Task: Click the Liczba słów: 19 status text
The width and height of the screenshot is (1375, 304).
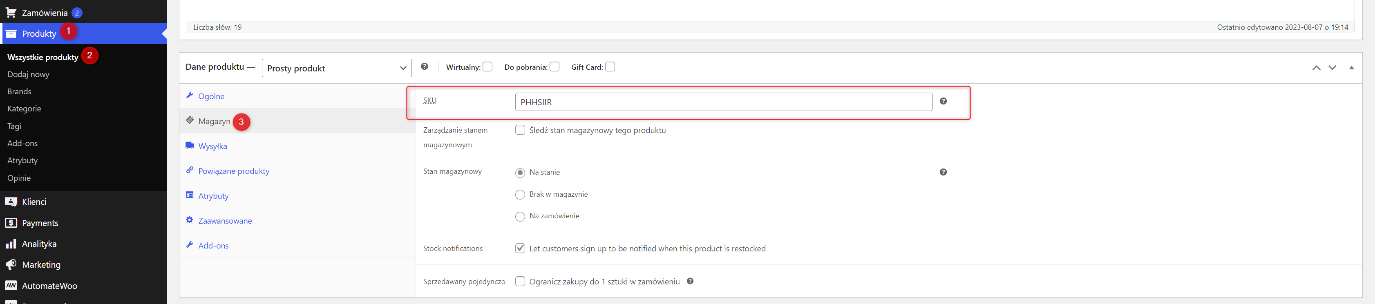Action: (x=217, y=27)
